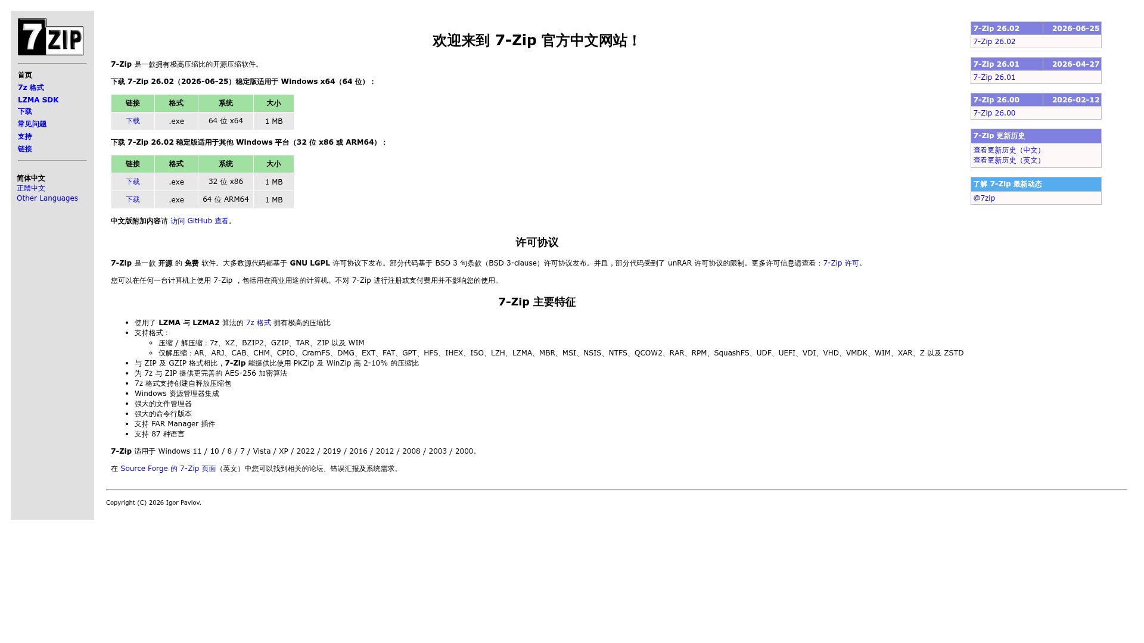Click the 了解 7-Zip 最新动态 box header
Screen dimensions: 1144x643
click(1036, 184)
